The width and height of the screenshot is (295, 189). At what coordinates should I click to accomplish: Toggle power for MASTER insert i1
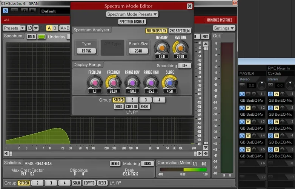(242, 94)
